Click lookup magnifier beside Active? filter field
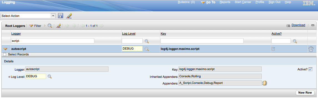 pyautogui.click(x=295, y=41)
